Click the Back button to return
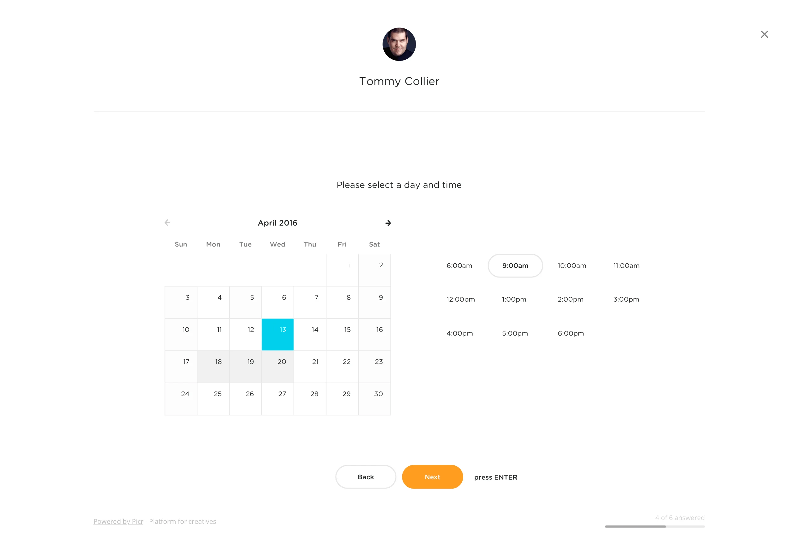The image size is (799, 555). (365, 477)
